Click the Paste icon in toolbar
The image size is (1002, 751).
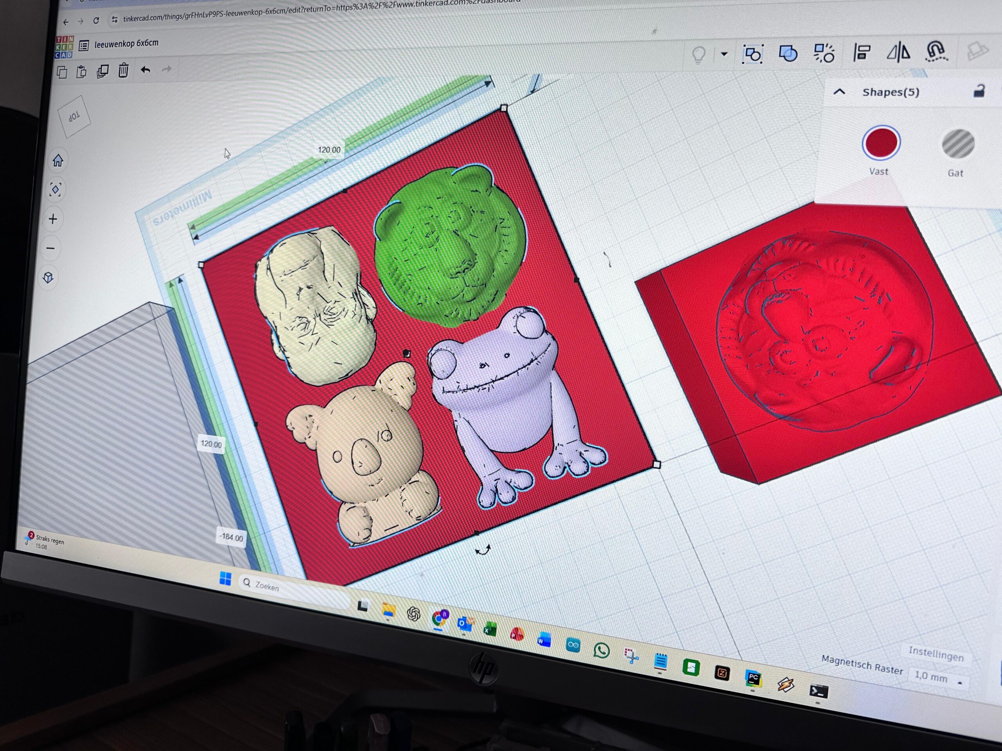pyautogui.click(x=81, y=72)
